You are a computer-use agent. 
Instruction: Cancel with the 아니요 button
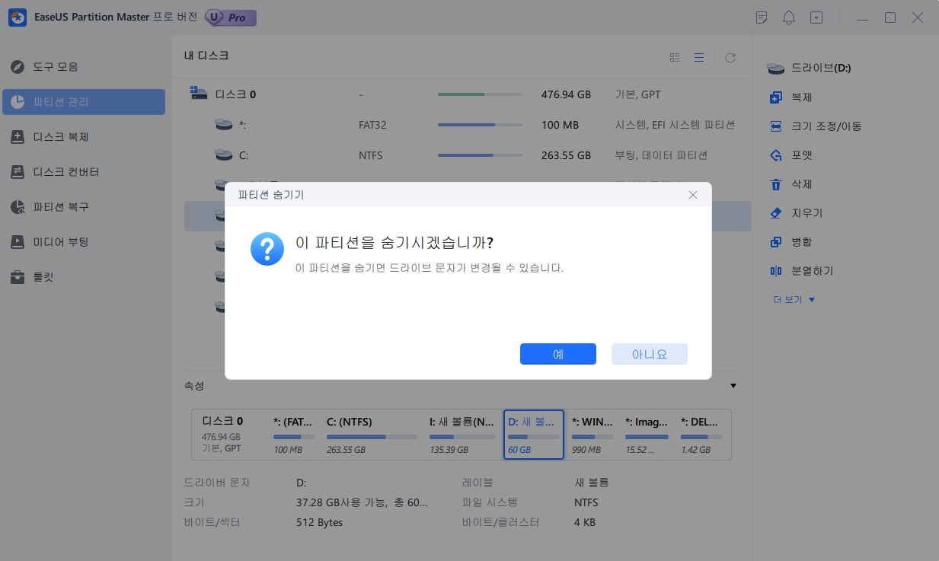point(649,354)
